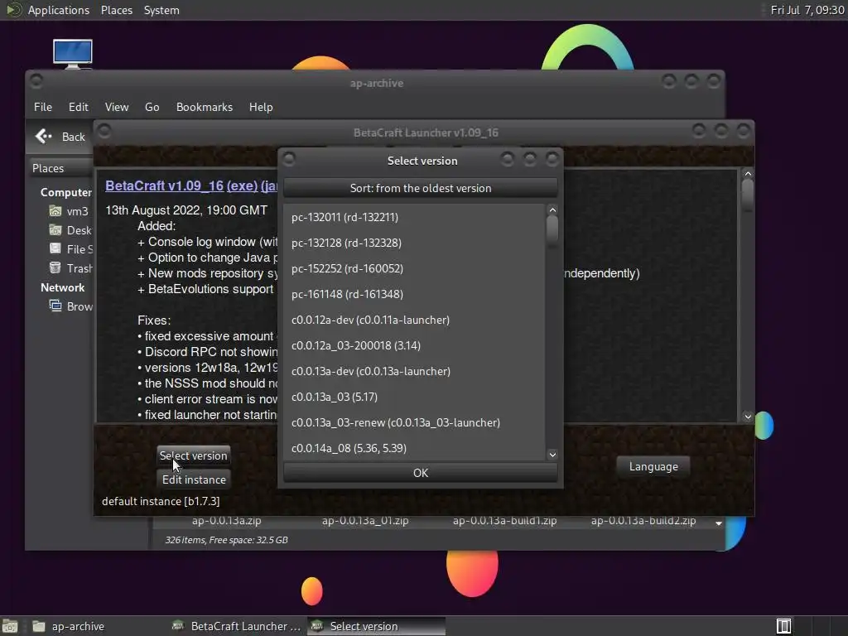This screenshot has width=848, height=636.
Task: Select file ap-0.0.13a-build2.zip
Action: coord(643,521)
